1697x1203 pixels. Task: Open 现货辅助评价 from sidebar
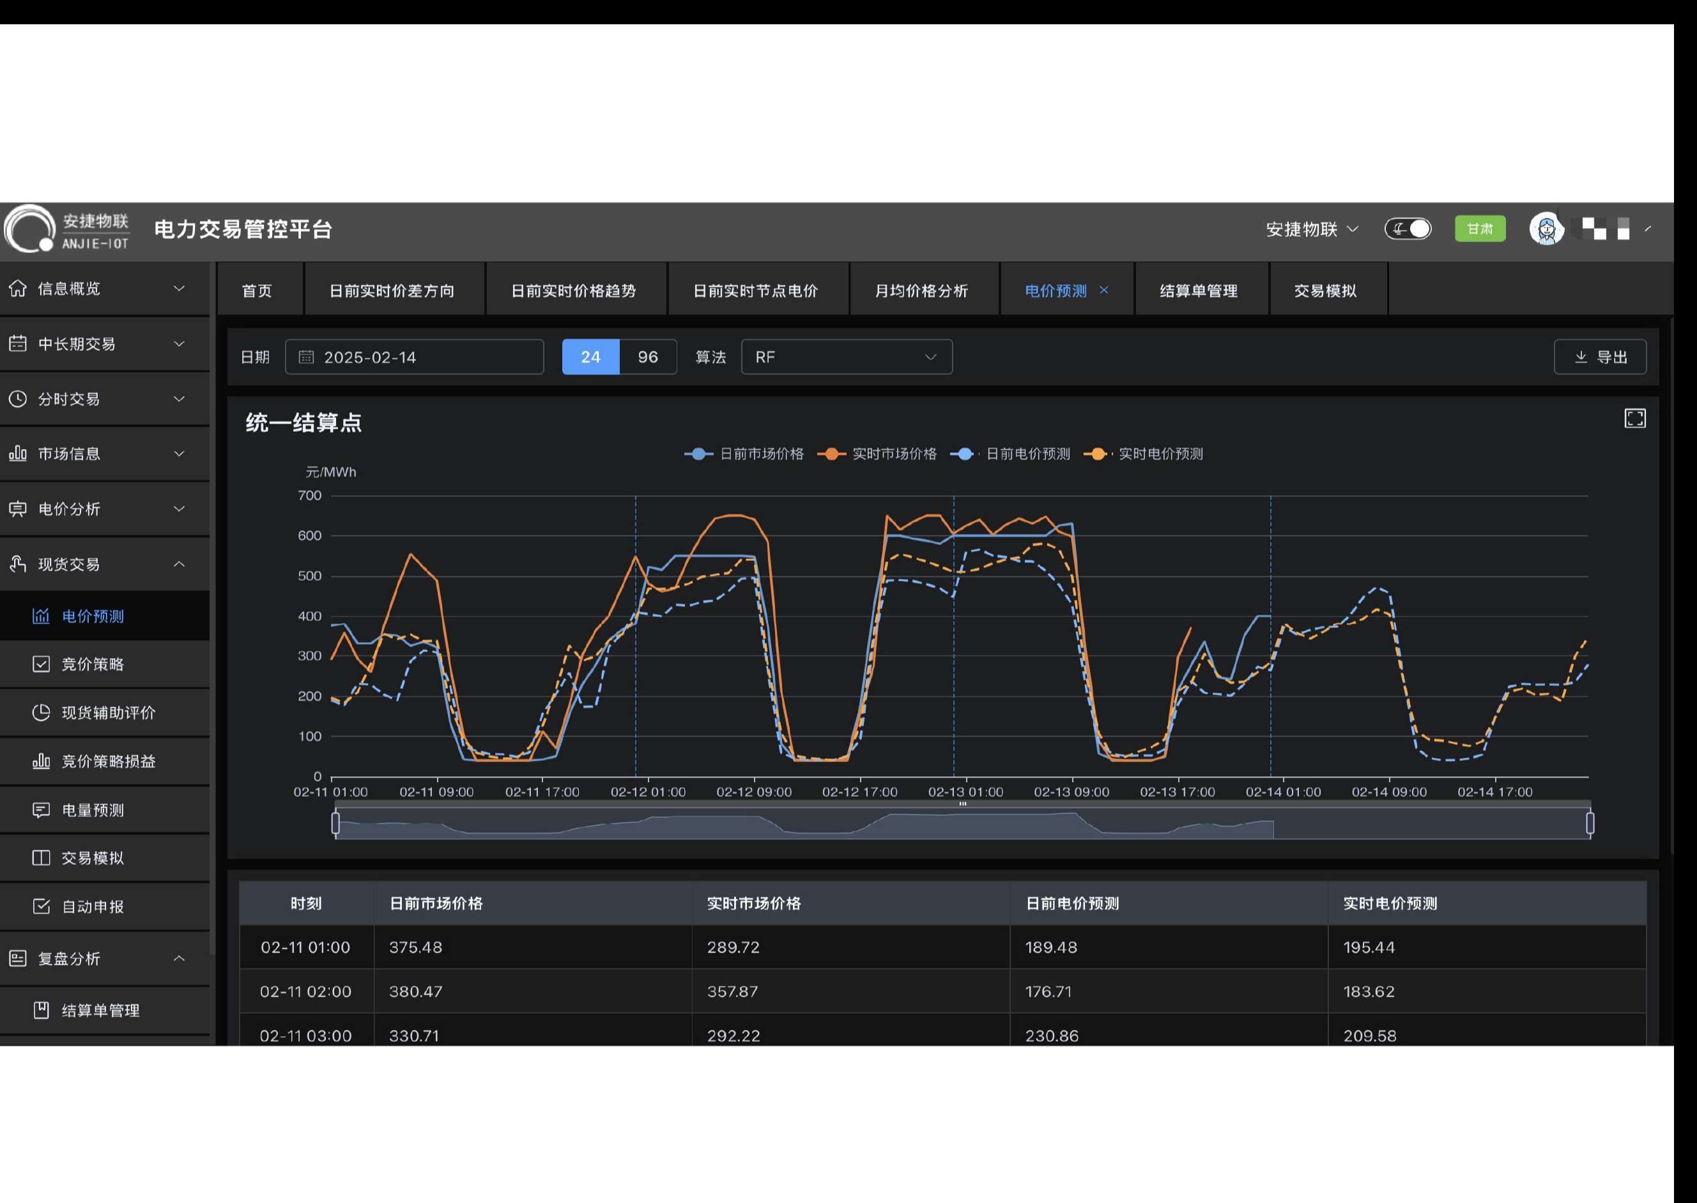pyautogui.click(x=108, y=712)
